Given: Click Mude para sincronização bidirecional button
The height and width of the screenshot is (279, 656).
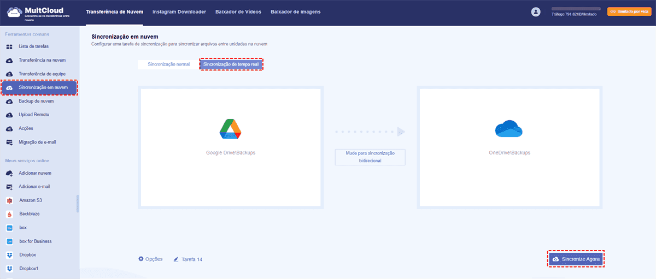Looking at the screenshot, I should (x=370, y=157).
